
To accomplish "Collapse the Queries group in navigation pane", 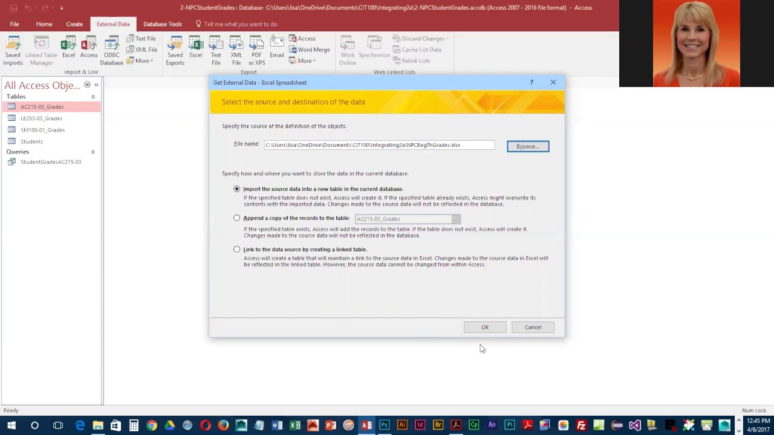I will tap(93, 152).
